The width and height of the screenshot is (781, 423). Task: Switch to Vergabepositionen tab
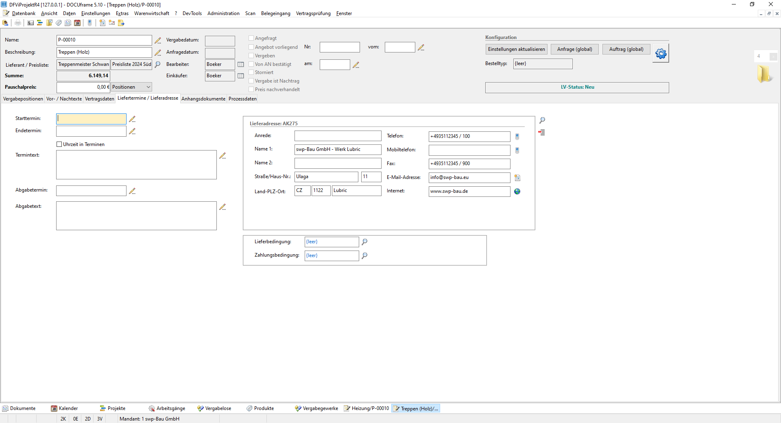pyautogui.click(x=23, y=99)
